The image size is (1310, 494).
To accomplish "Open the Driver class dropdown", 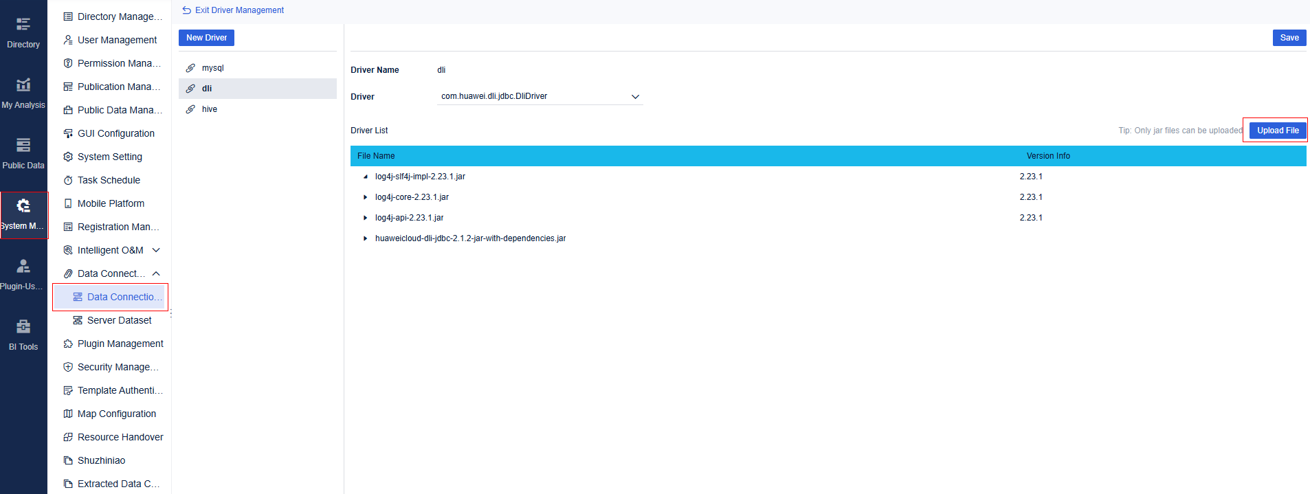I will [x=540, y=96].
